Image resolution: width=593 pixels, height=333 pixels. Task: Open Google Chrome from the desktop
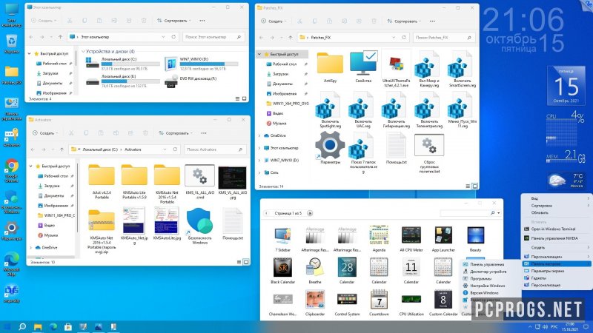12,171
